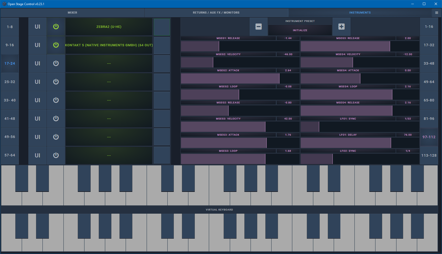Open UI for Kontakt 5 instrument
The image size is (442, 254).
pyautogui.click(x=37, y=45)
